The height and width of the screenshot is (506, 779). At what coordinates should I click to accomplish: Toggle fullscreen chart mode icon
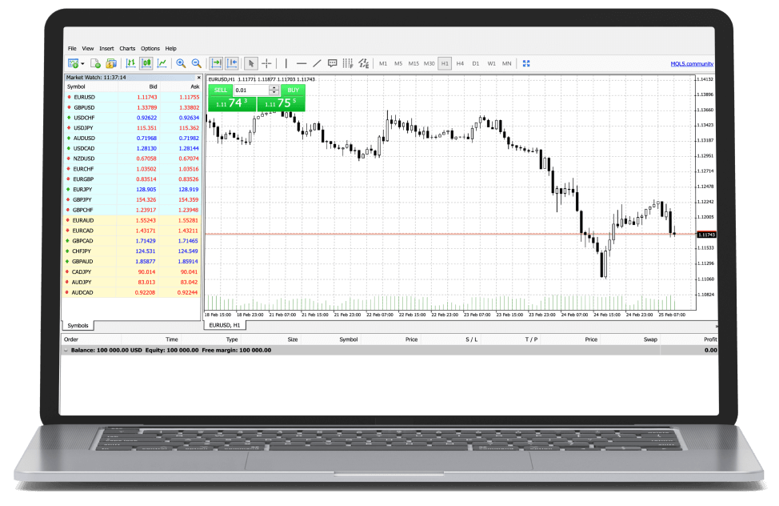pos(526,64)
